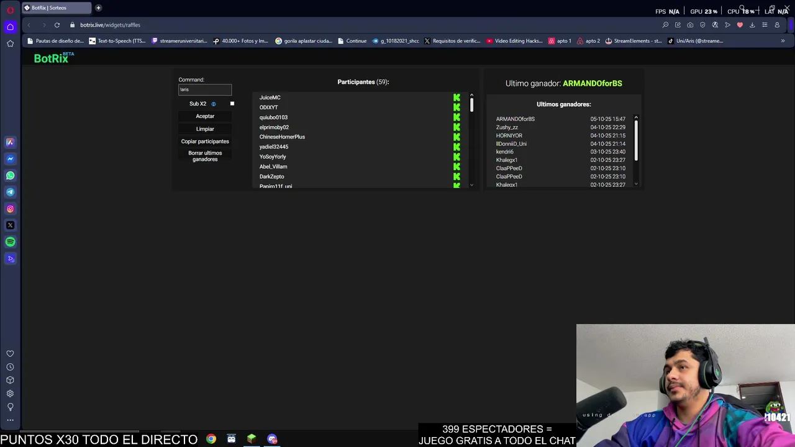
Task: Select participant ChineseHornerPlus
Action: point(282,137)
